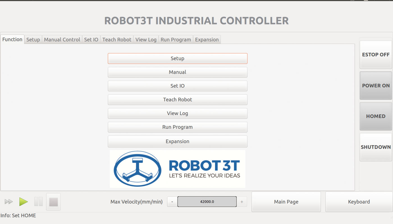Open the View Log tab
Viewport: 393px width, 224px height.
pos(146,39)
